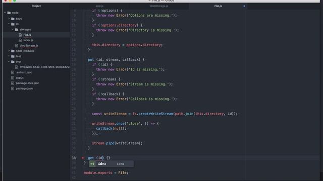Click the .eslintrc.json file icon

click(x=13, y=72)
